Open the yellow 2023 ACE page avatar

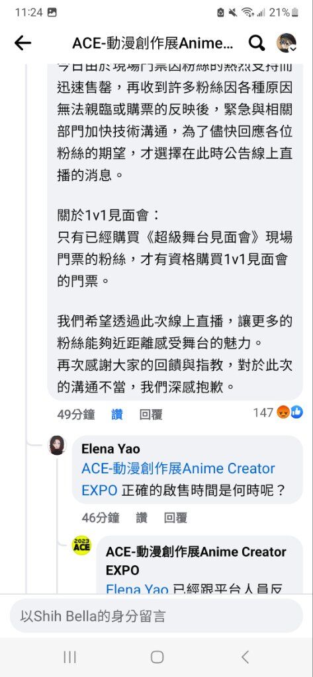[81, 545]
